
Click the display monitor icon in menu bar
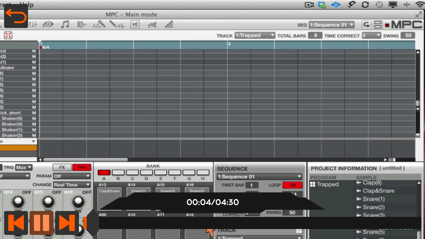392,5
